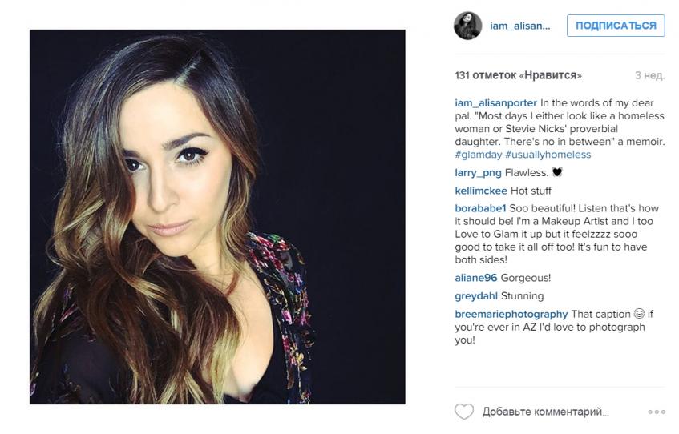The width and height of the screenshot is (679, 434).
Task: Click the Добавьте комментарий input field
Action: coord(546,412)
